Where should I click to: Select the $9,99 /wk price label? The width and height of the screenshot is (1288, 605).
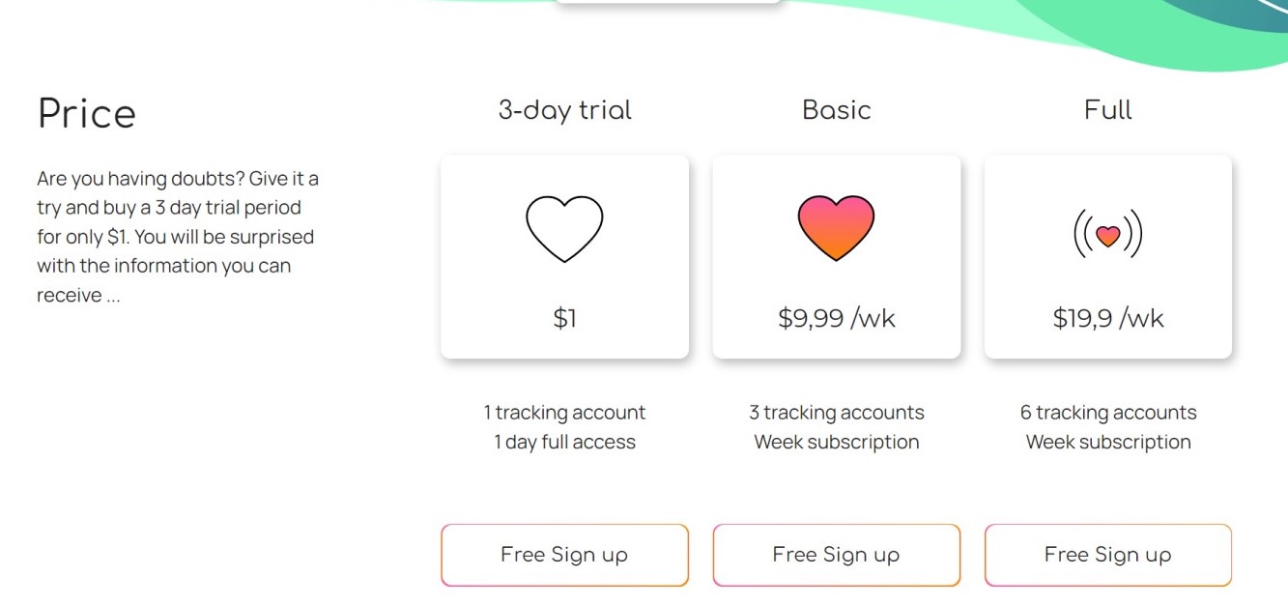[x=837, y=318]
